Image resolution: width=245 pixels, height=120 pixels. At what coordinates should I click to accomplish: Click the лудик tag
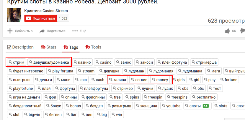tap(166, 88)
